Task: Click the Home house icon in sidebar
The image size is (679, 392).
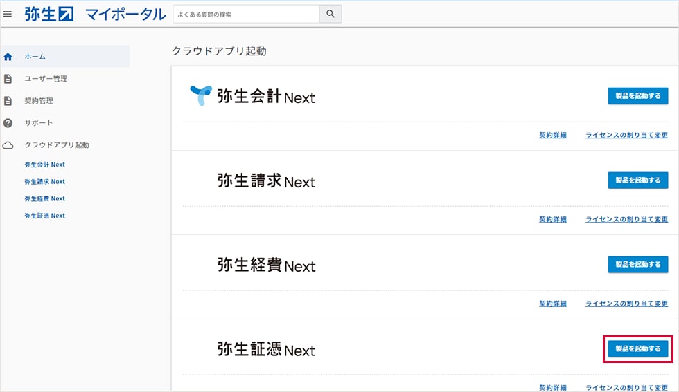Action: [x=8, y=57]
